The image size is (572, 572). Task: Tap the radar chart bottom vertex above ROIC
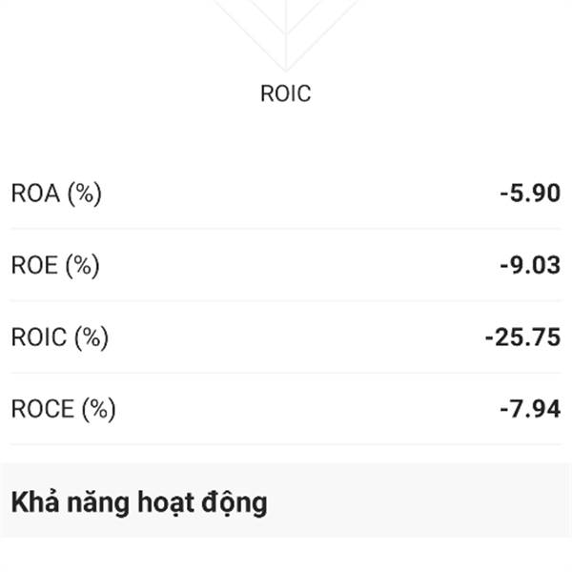[286, 70]
